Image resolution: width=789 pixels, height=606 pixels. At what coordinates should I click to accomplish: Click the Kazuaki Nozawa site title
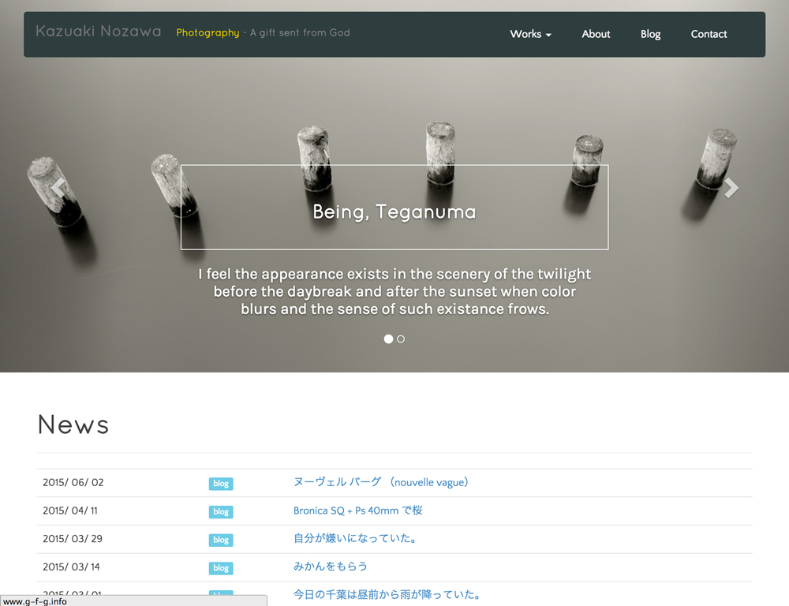(x=99, y=32)
